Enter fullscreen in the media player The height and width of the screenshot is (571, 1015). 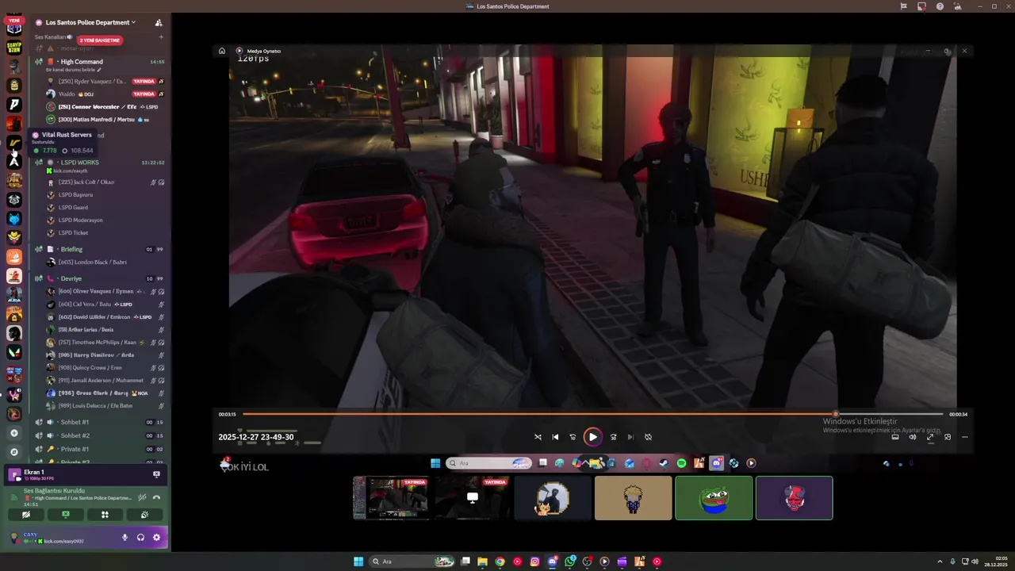tap(930, 437)
